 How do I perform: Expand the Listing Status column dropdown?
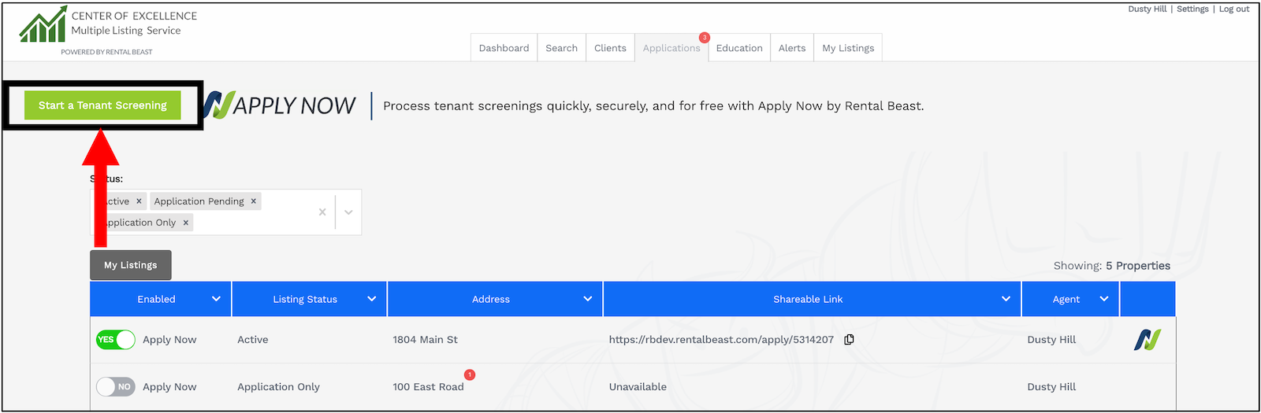point(372,299)
